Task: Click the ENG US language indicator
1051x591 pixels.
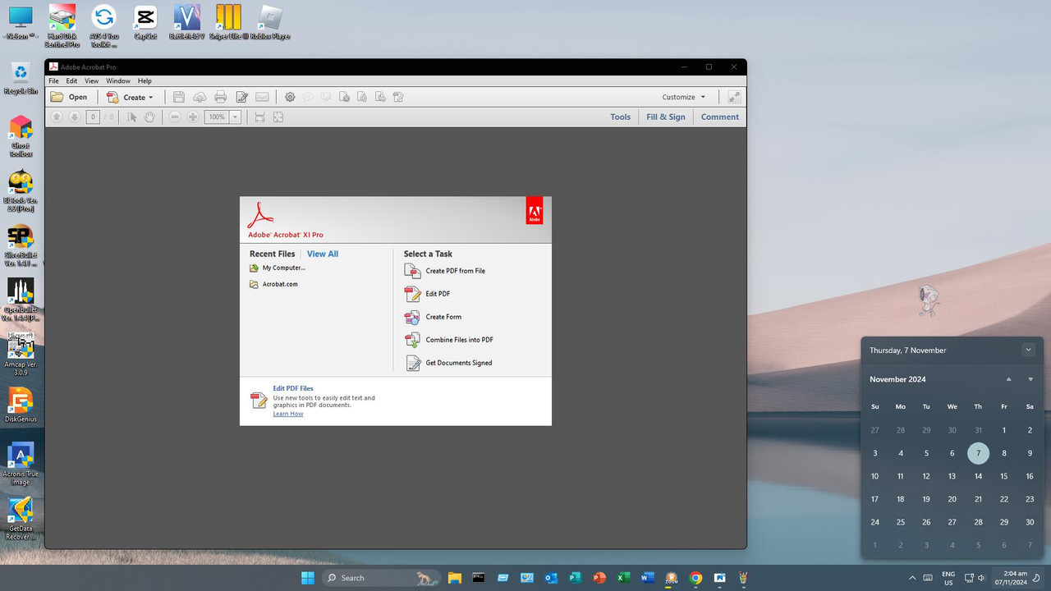Action: pos(948,578)
